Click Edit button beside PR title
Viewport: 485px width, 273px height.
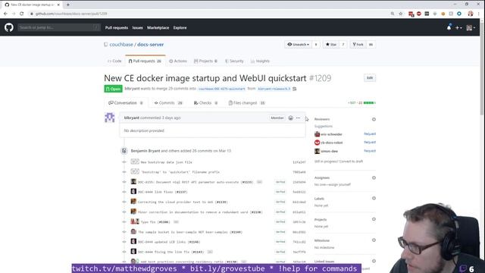coord(370,78)
